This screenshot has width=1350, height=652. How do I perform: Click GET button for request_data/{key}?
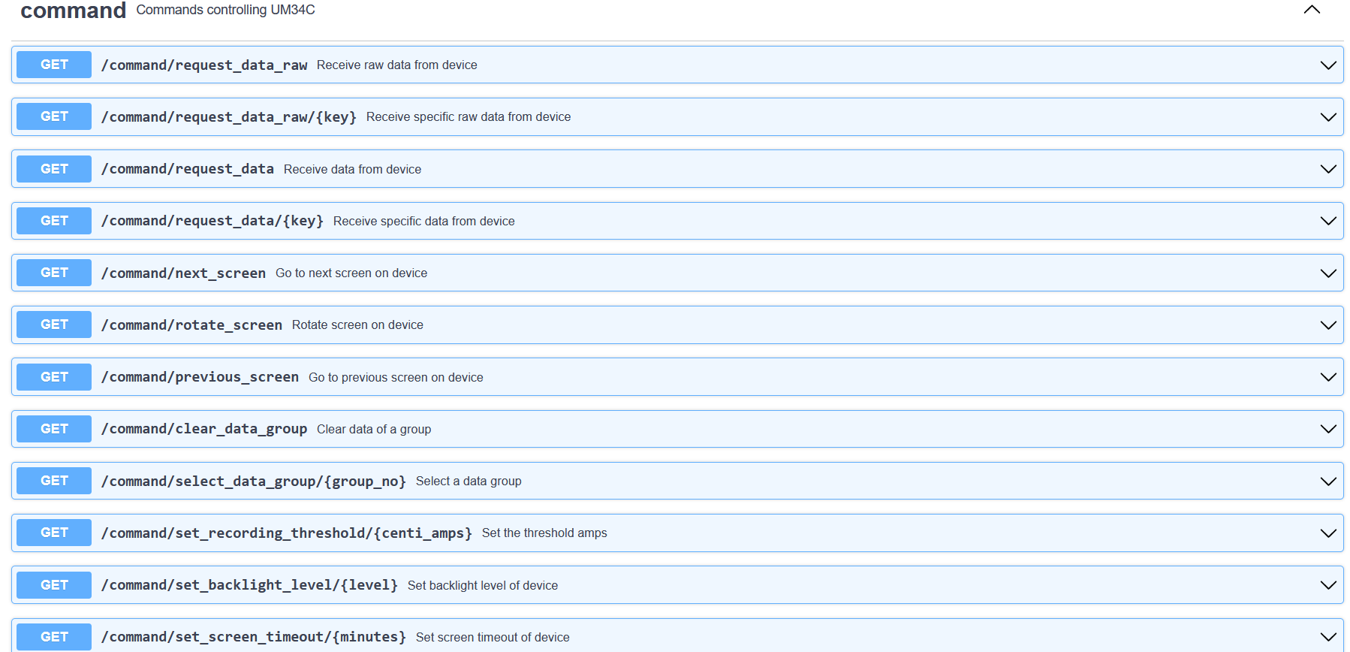point(54,221)
